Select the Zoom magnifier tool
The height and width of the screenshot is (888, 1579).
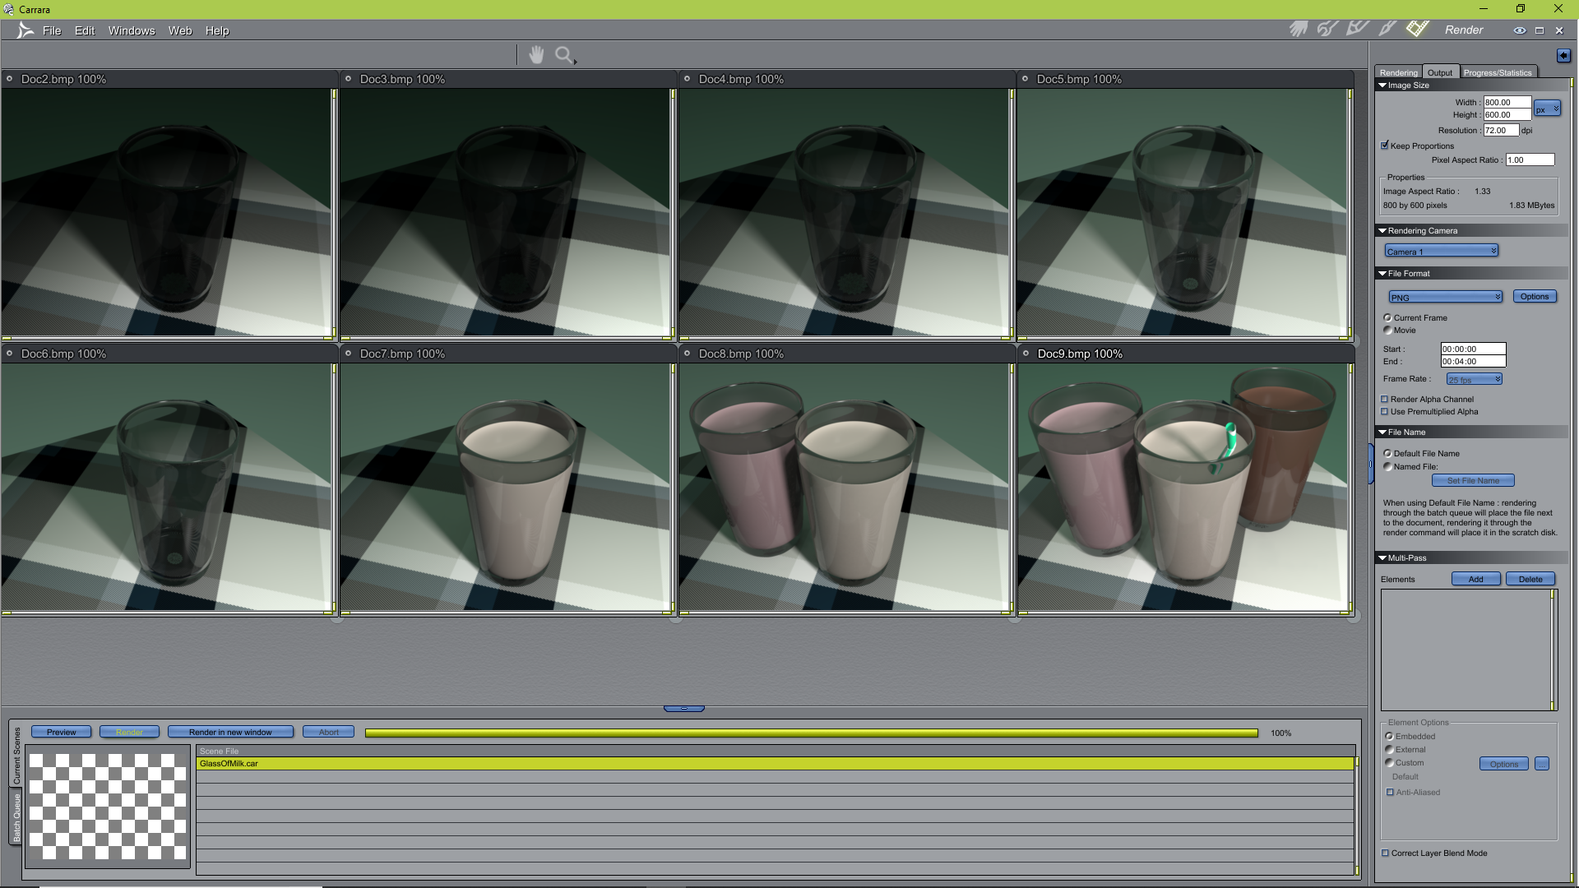pos(564,55)
